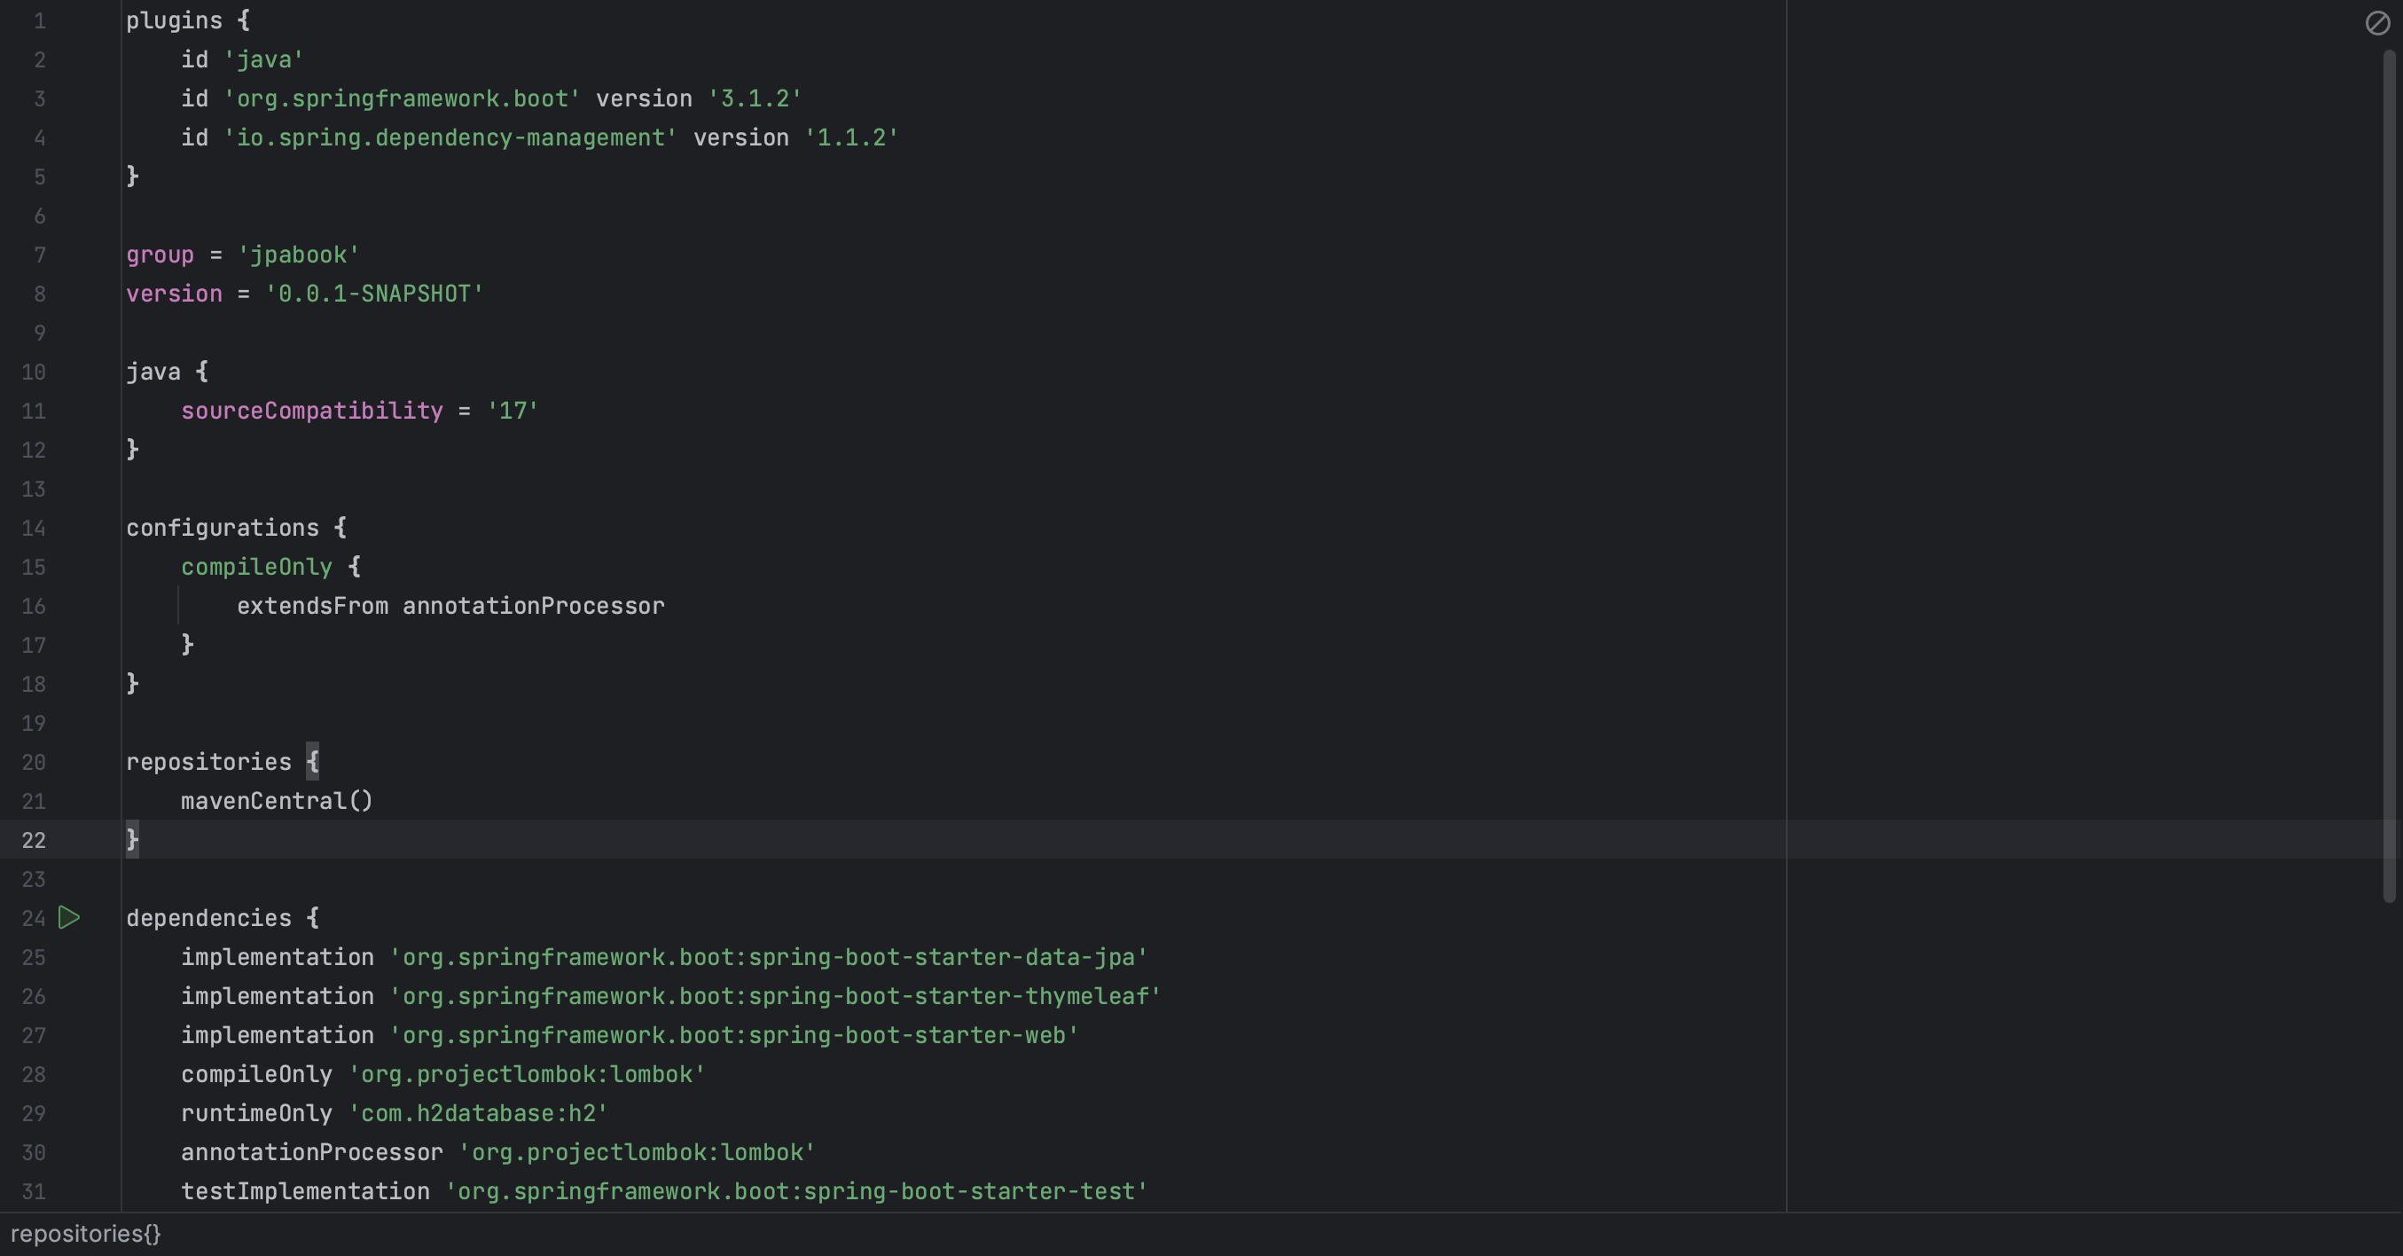
Task: Open the inspections widget in top-right corner
Action: (2377, 22)
